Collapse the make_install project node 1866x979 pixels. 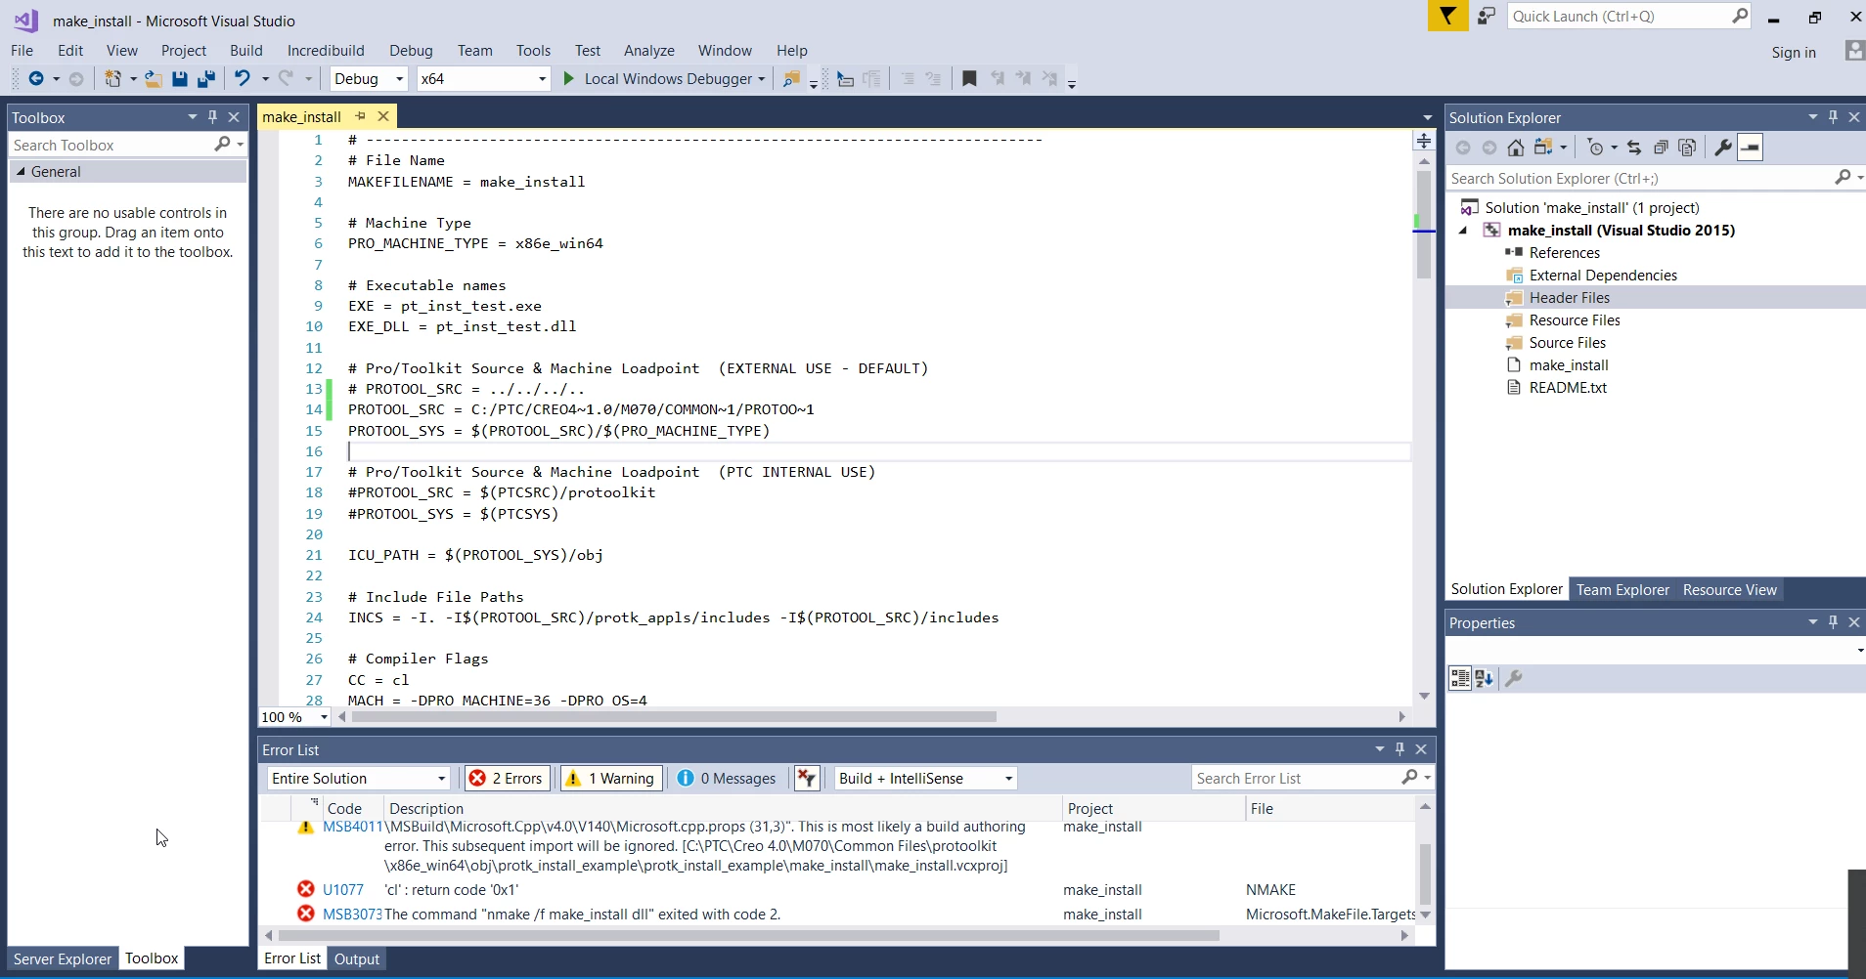click(x=1463, y=231)
